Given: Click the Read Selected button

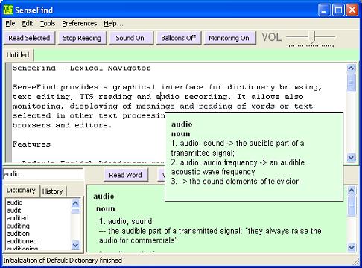Looking at the screenshot, I should point(29,38).
